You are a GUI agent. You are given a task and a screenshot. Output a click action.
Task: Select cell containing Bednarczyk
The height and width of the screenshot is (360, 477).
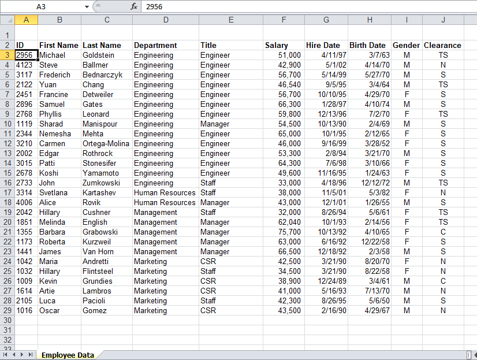[107, 75]
